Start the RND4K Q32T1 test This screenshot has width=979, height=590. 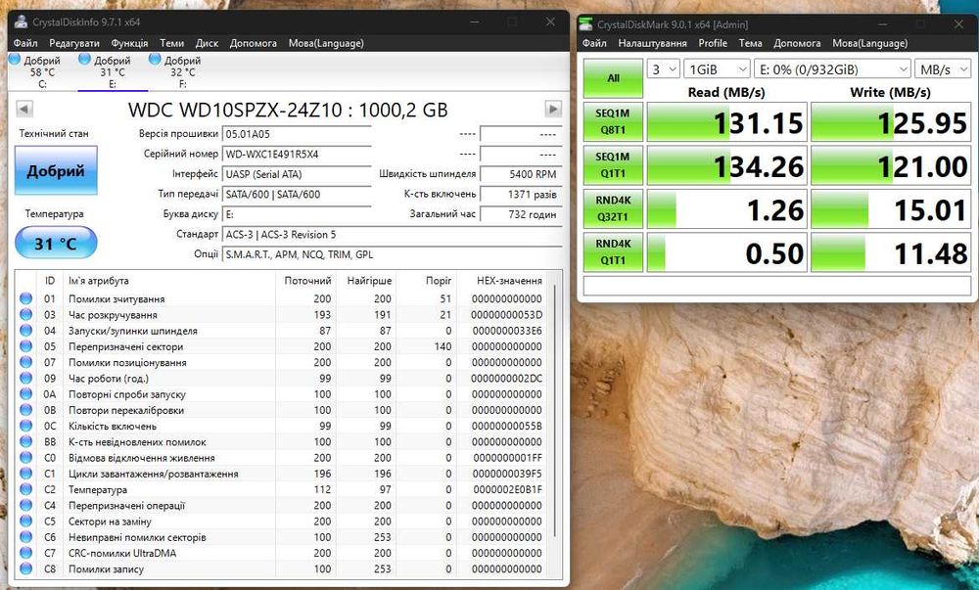tap(613, 209)
